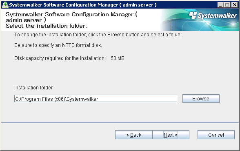Click the 'Installation folder' label
The image size is (240, 151).
(33, 88)
